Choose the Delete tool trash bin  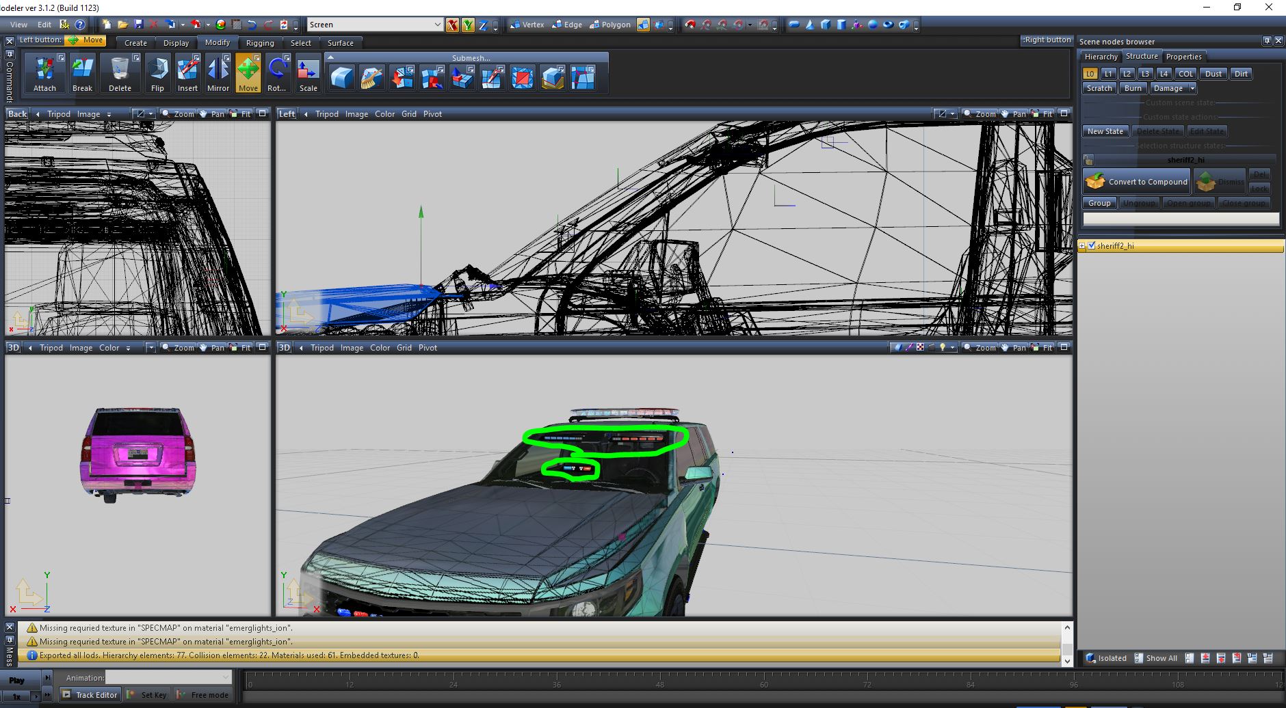click(x=120, y=74)
